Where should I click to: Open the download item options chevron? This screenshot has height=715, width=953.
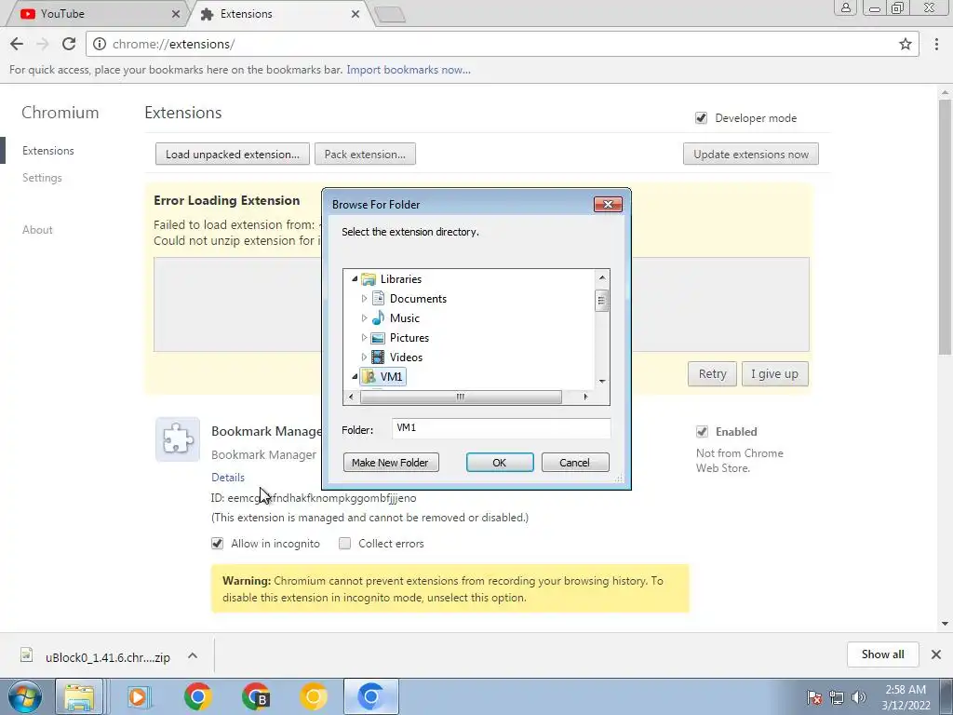193,655
